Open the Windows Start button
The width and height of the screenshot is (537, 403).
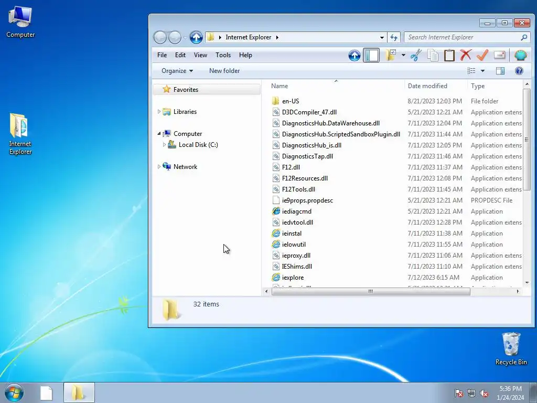tap(14, 393)
